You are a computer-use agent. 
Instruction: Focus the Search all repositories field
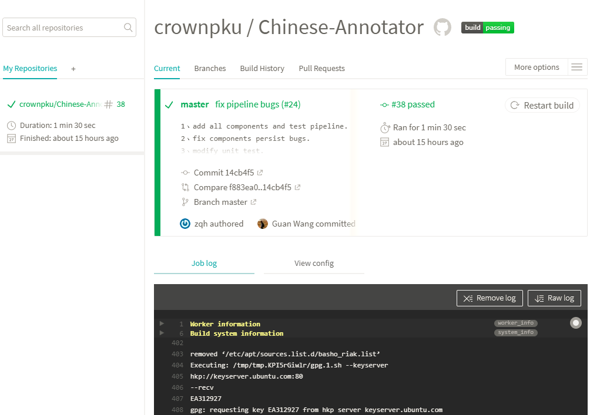69,28
